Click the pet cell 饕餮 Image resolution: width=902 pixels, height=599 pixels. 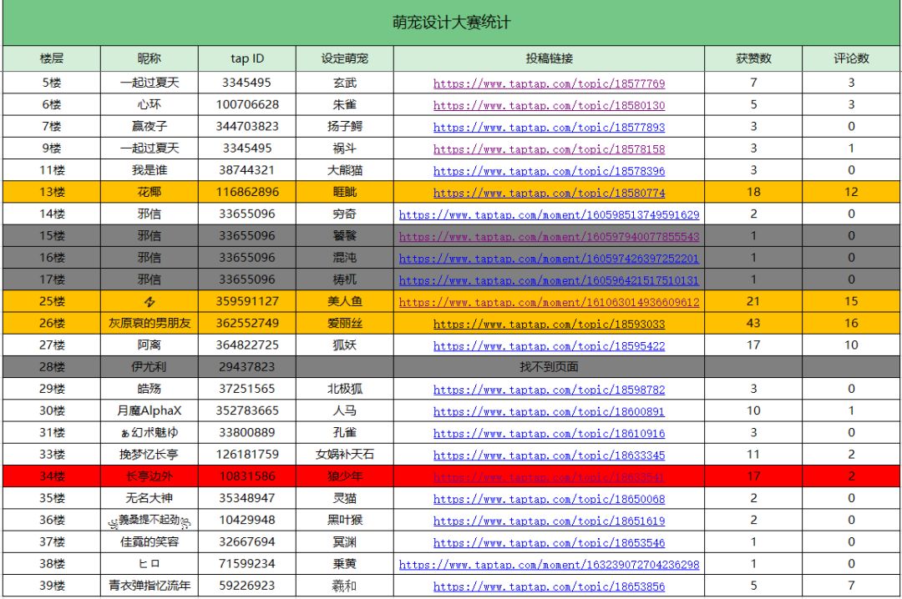pos(345,236)
